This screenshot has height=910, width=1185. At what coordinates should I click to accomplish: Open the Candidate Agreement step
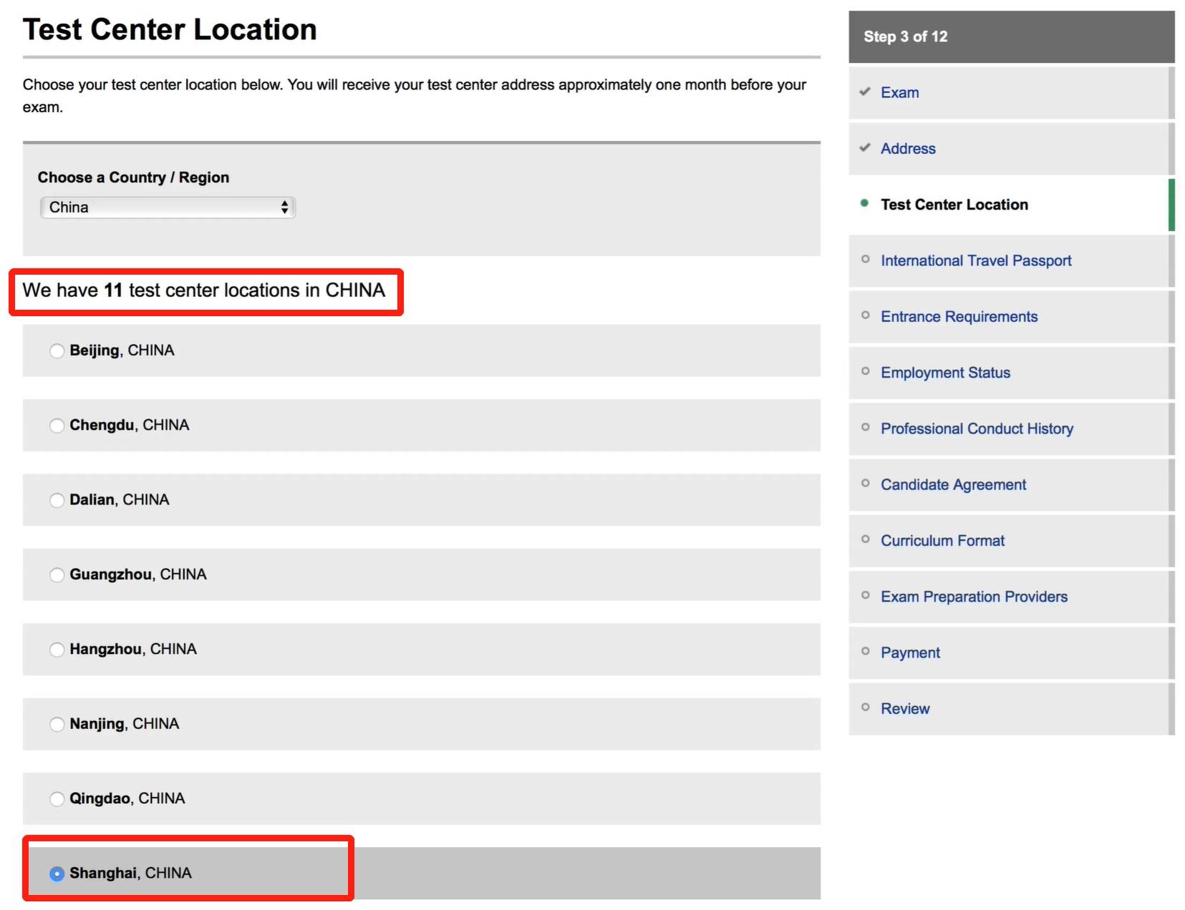[x=952, y=484]
